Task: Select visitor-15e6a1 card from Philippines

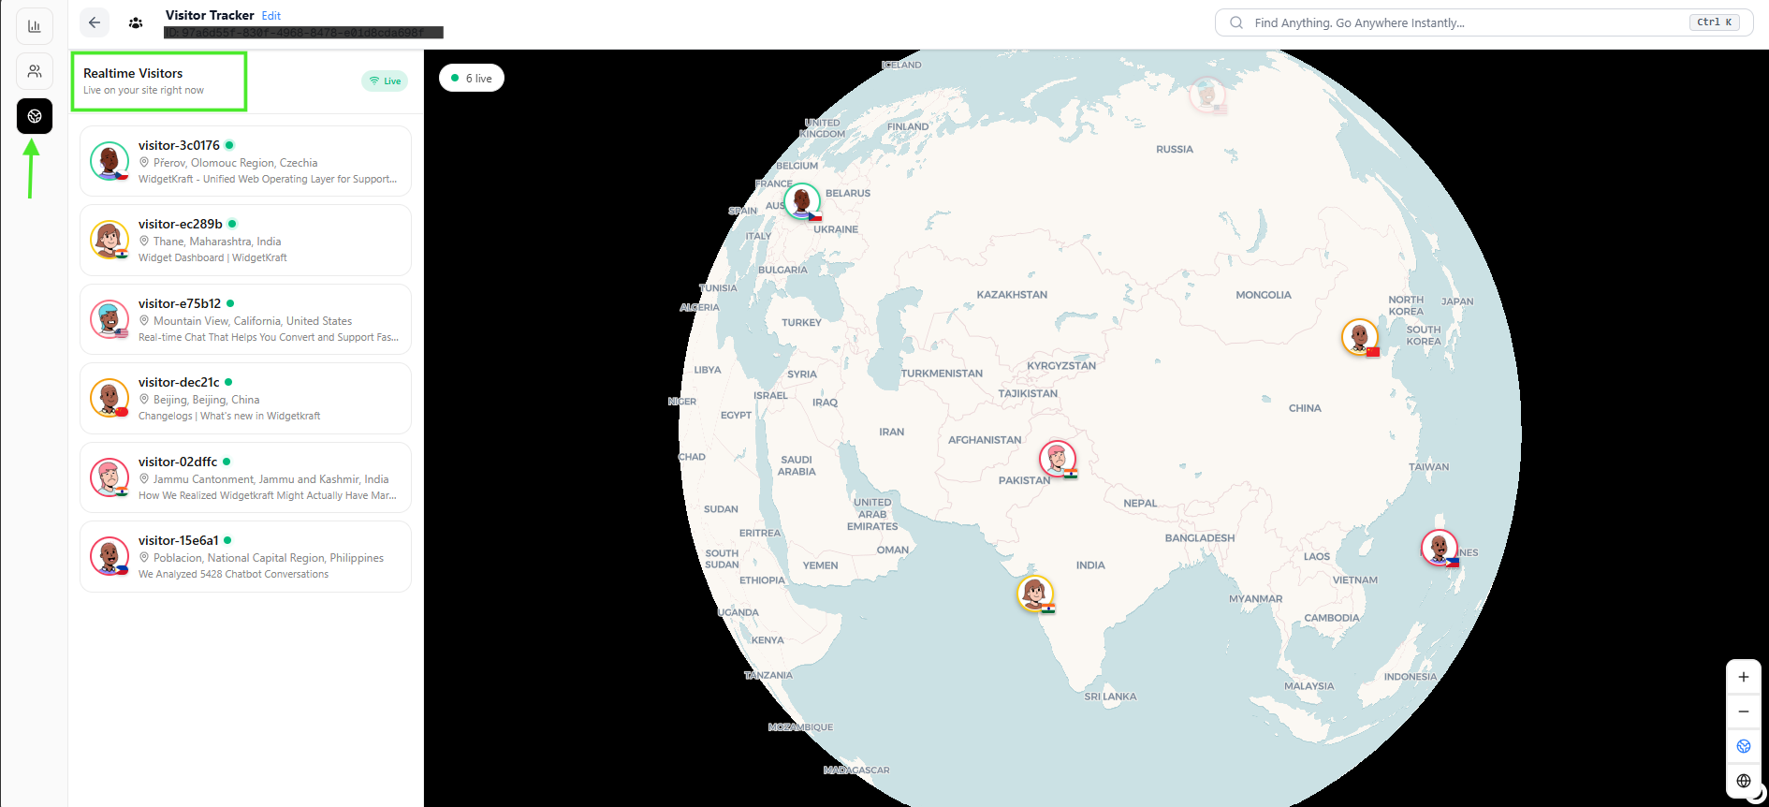Action: [x=245, y=556]
